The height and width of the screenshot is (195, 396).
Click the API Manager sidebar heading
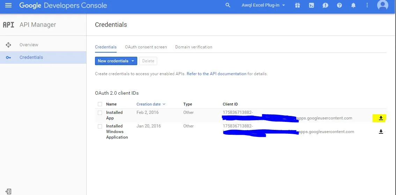(x=38, y=25)
